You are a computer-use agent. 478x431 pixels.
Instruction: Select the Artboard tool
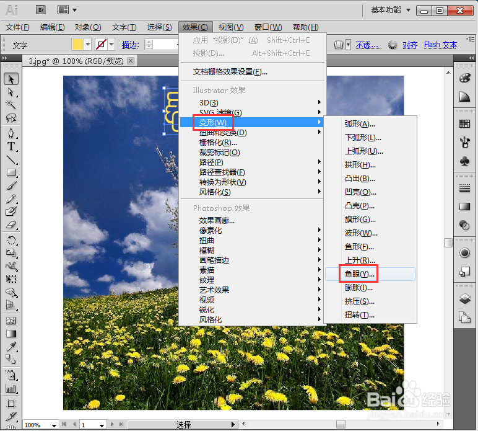[11, 404]
